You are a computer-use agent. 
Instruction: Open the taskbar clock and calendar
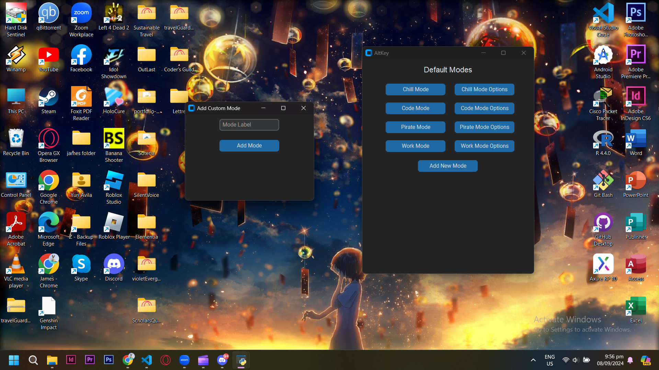pyautogui.click(x=610, y=360)
